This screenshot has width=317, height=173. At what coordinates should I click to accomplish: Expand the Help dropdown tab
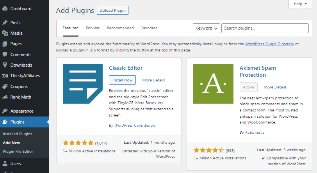300,4
